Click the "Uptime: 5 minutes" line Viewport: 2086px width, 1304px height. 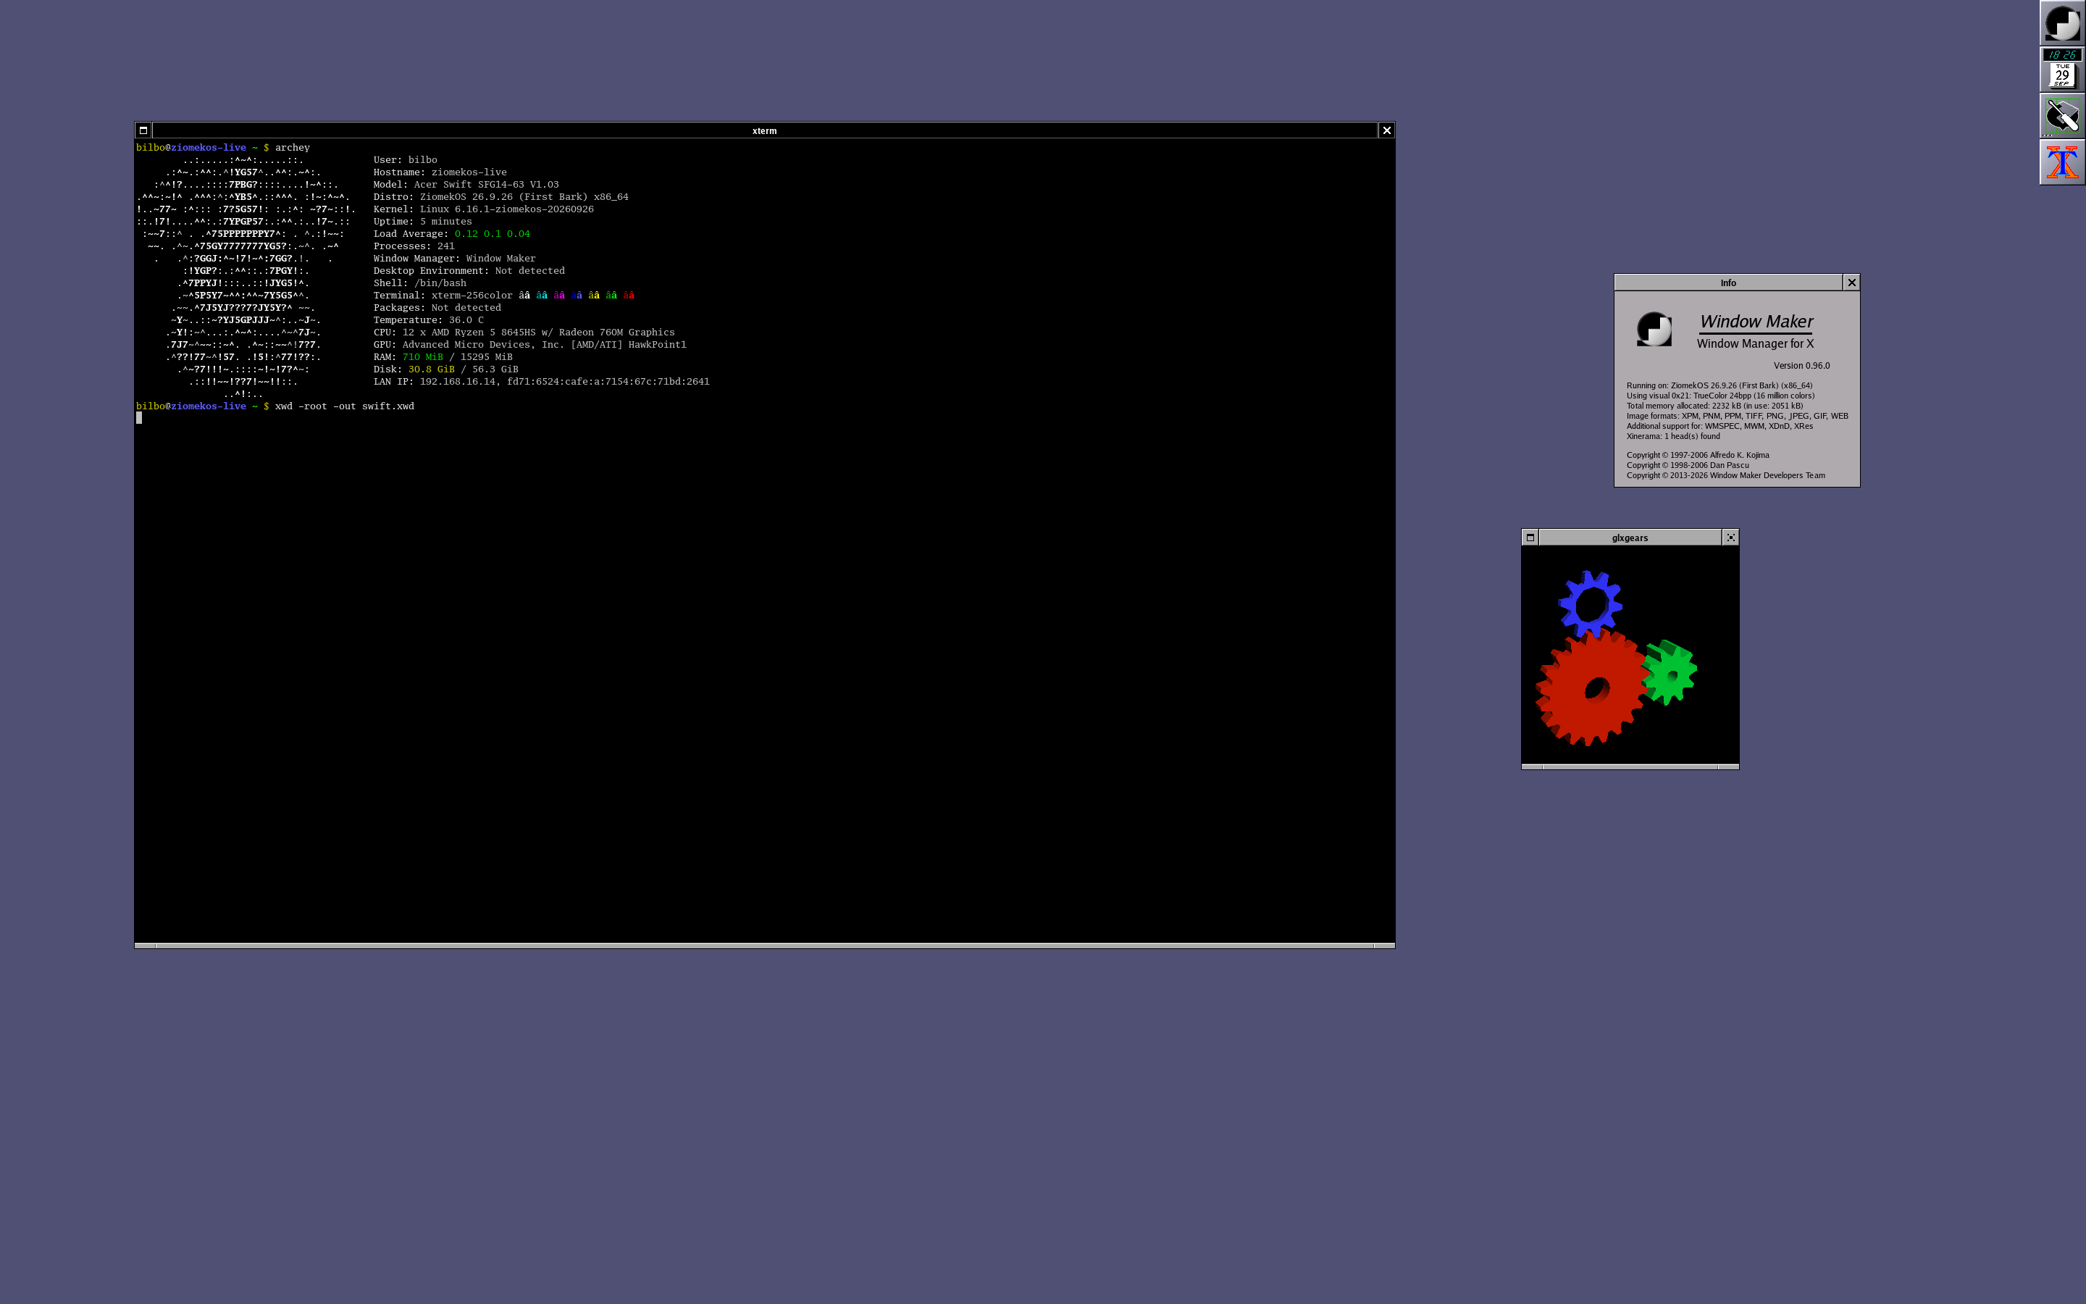tap(422, 221)
